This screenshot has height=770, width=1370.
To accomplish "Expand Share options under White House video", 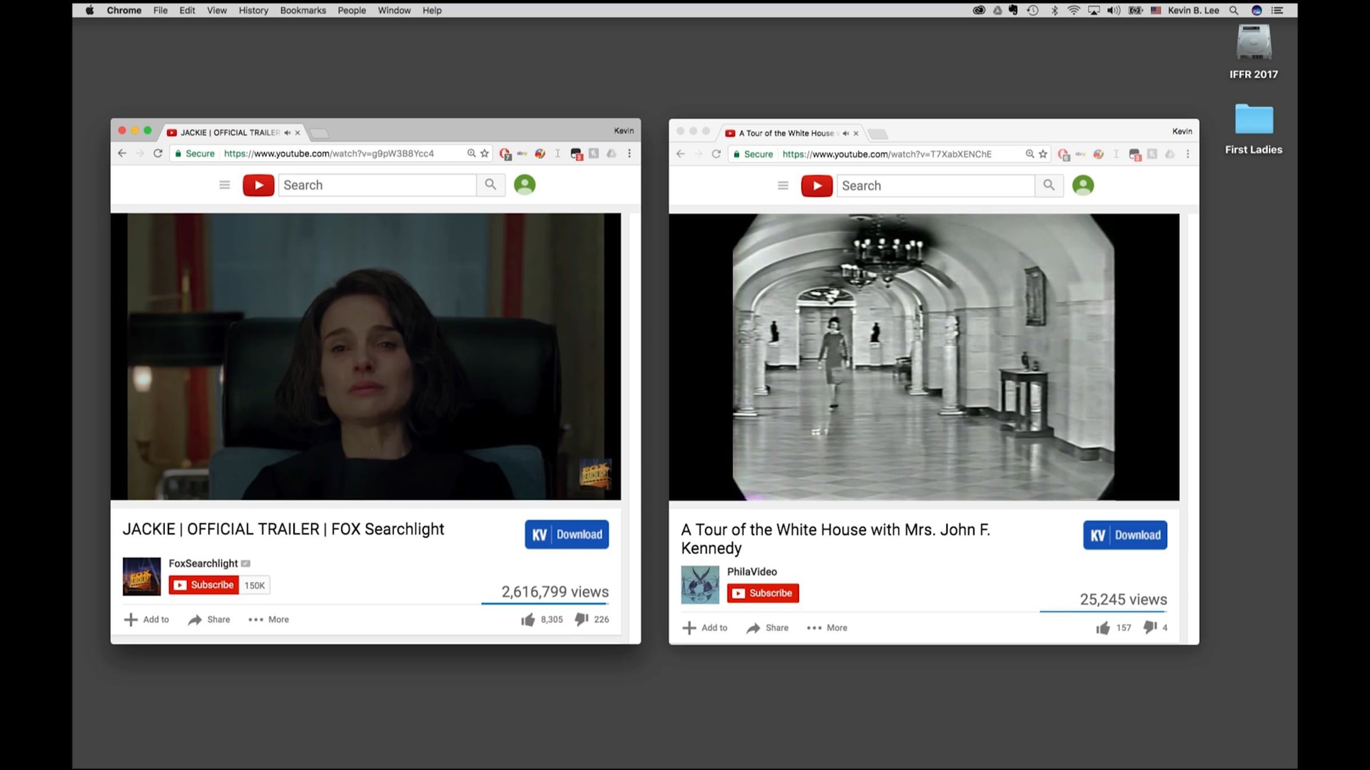I will click(767, 628).
